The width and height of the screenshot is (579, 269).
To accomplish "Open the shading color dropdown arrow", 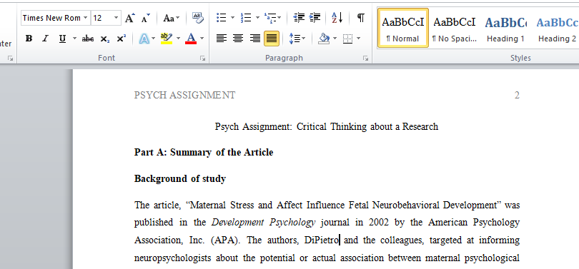I will 335,39.
